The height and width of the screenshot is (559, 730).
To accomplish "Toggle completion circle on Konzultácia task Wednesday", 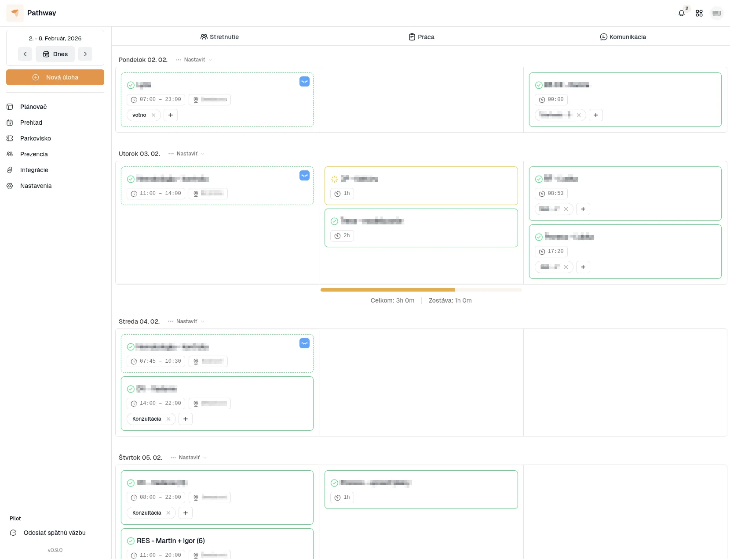I will (x=131, y=389).
